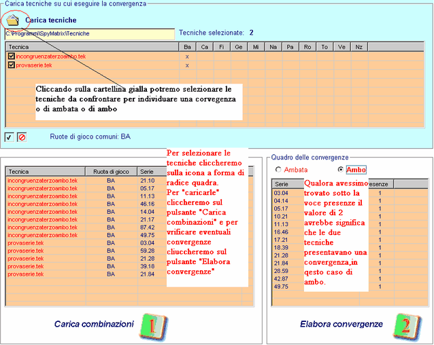Image resolution: width=434 pixels, height=345 pixels.
Task: Uncheck the provaserie.tek checkbox
Action: click(x=11, y=65)
